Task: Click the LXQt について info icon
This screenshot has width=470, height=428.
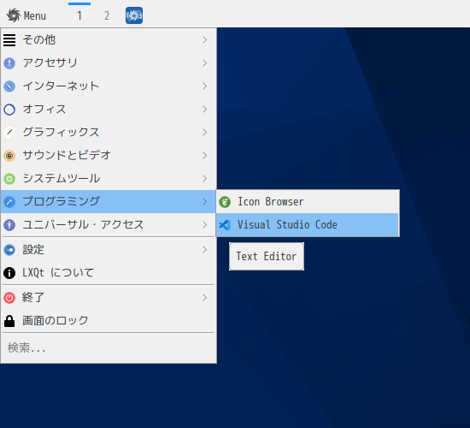Action: pos(9,273)
